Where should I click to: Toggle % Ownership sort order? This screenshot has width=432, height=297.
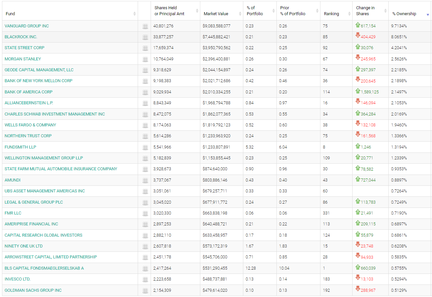point(410,11)
